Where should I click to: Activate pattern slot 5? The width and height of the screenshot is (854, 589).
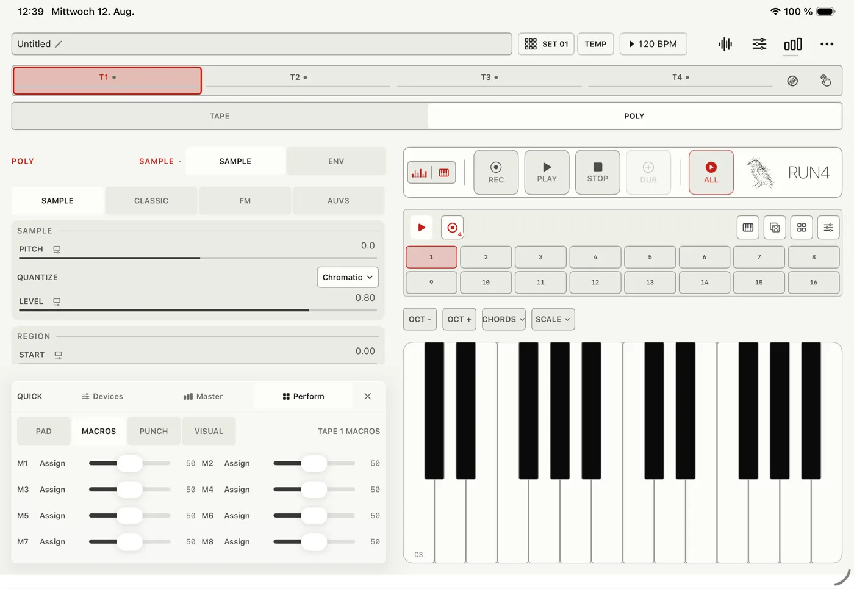(650, 257)
